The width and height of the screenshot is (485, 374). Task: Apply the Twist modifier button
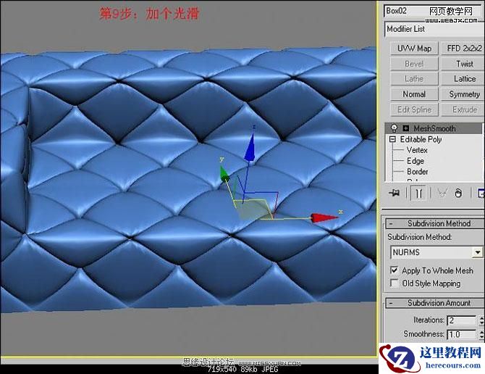tap(463, 64)
